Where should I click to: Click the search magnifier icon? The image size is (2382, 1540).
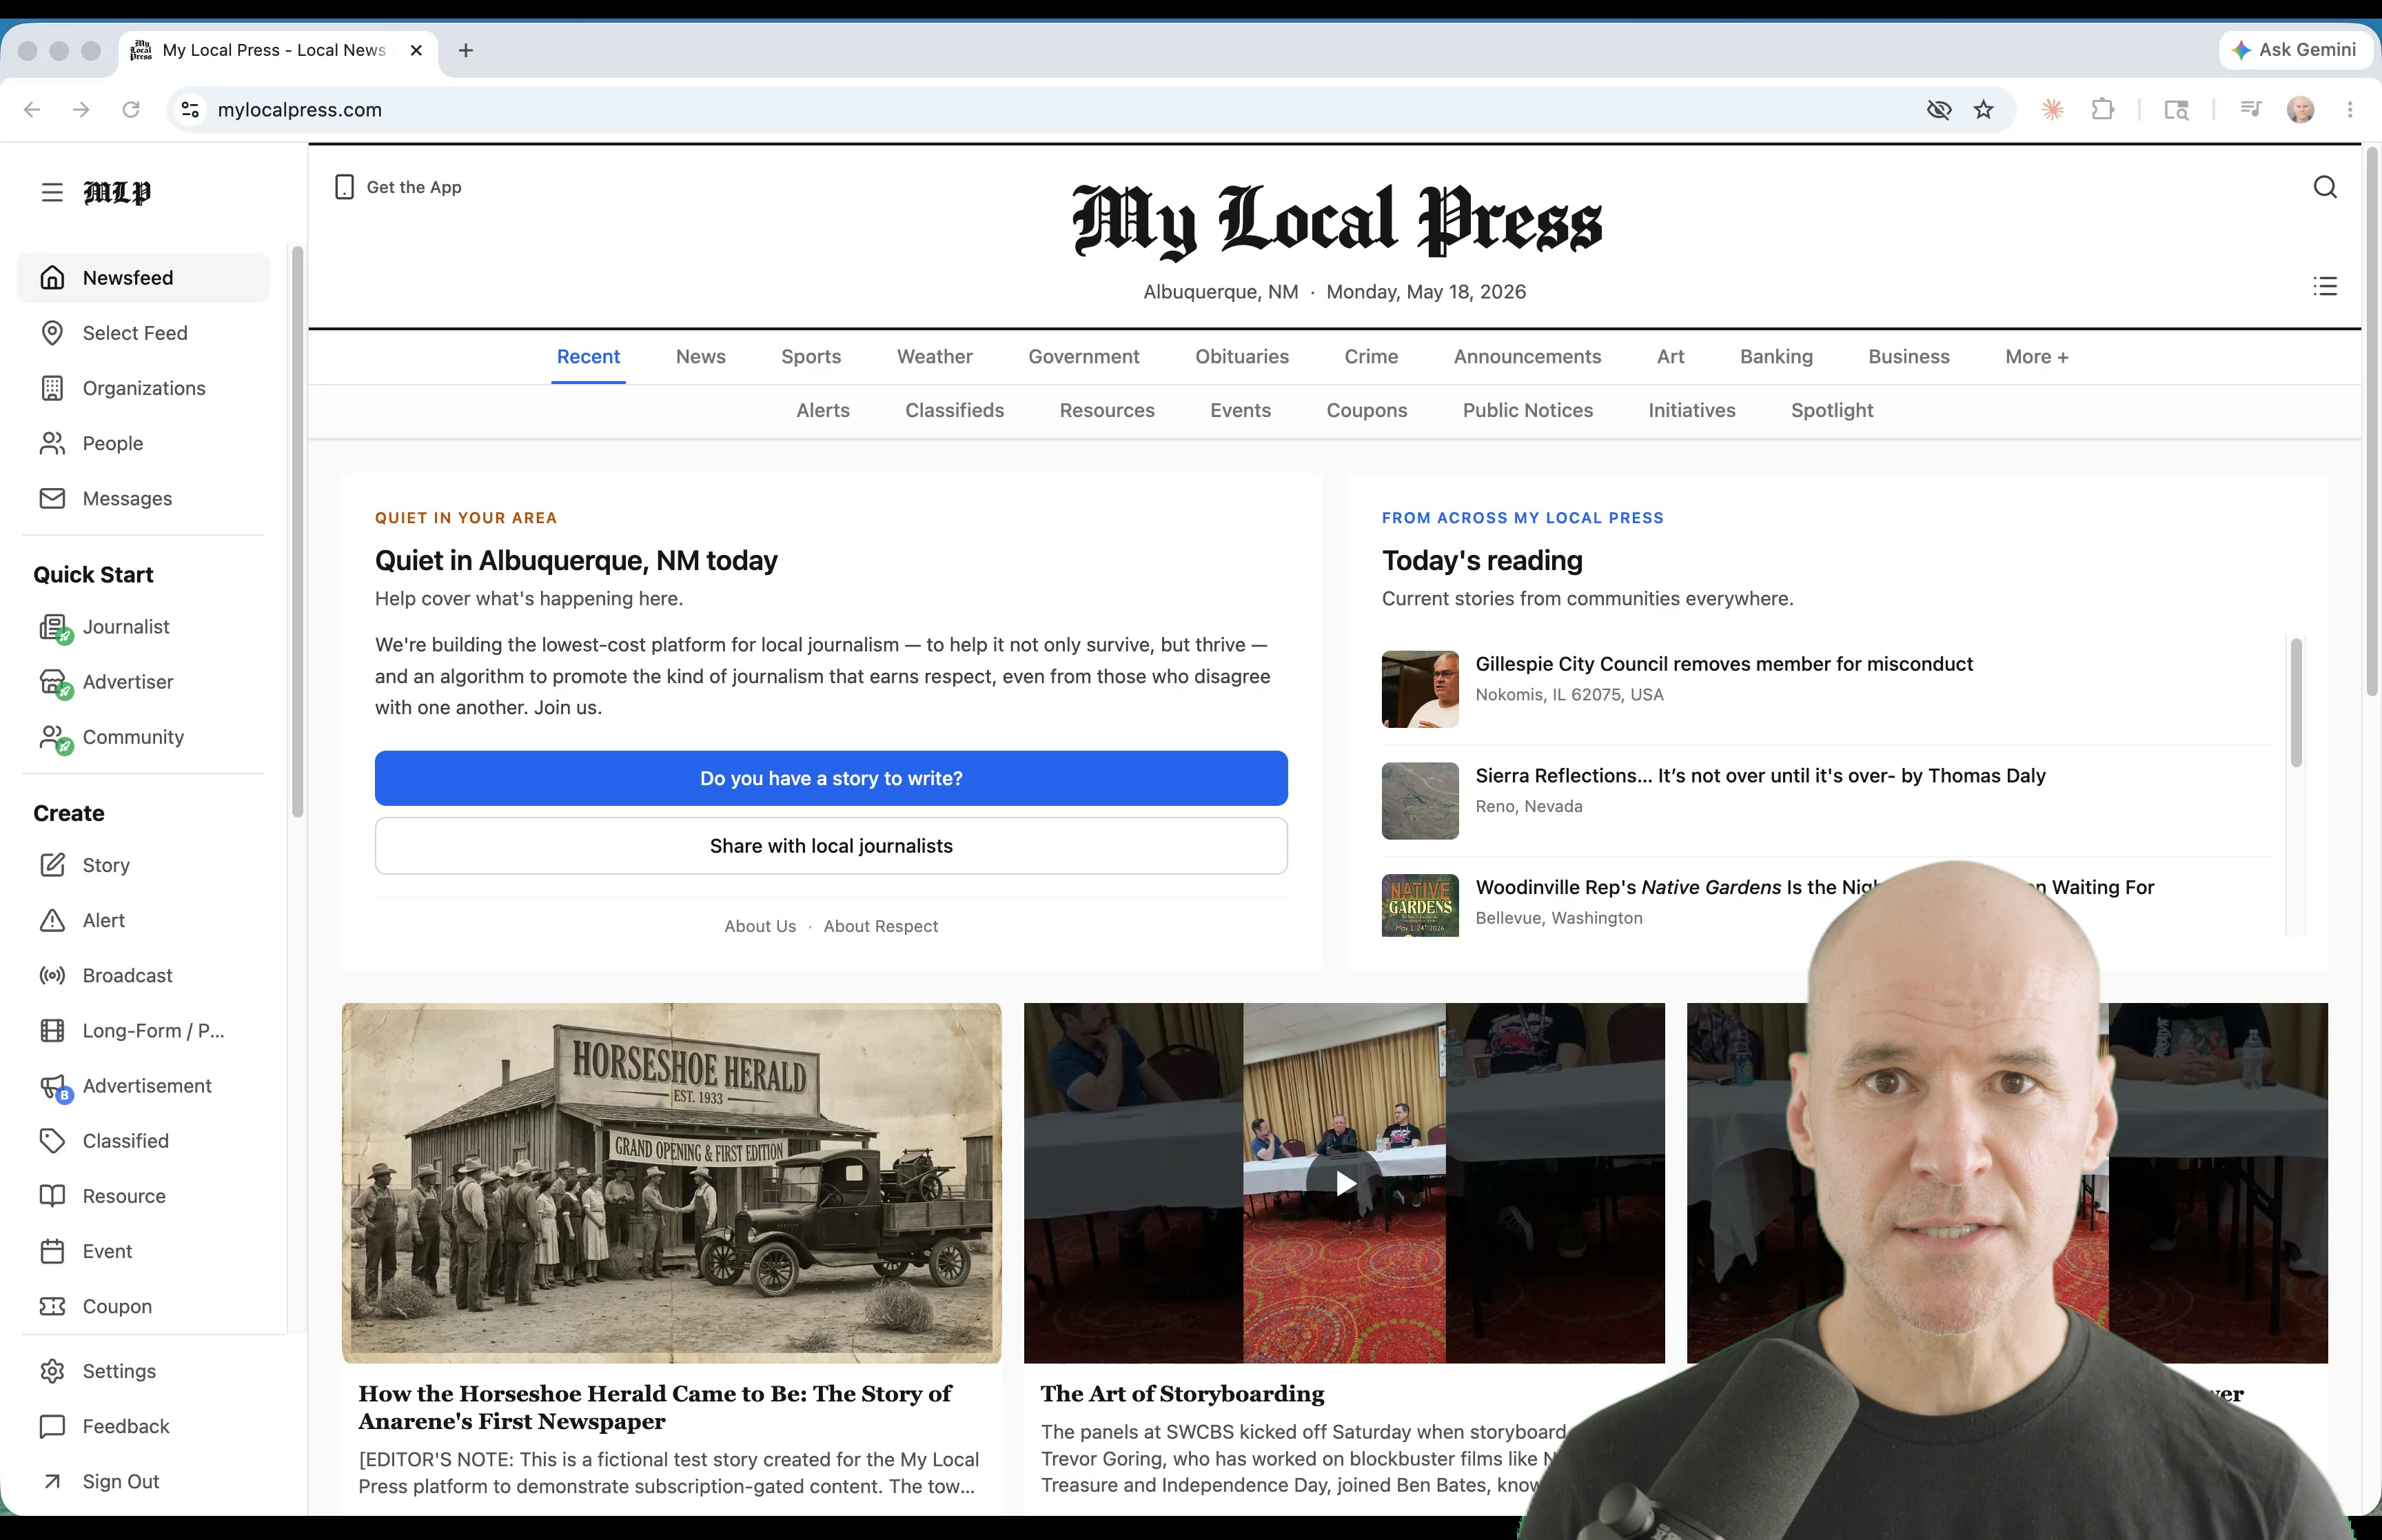coord(2325,187)
